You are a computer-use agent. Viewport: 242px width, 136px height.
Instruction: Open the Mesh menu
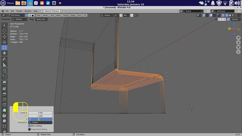pos(59,15)
